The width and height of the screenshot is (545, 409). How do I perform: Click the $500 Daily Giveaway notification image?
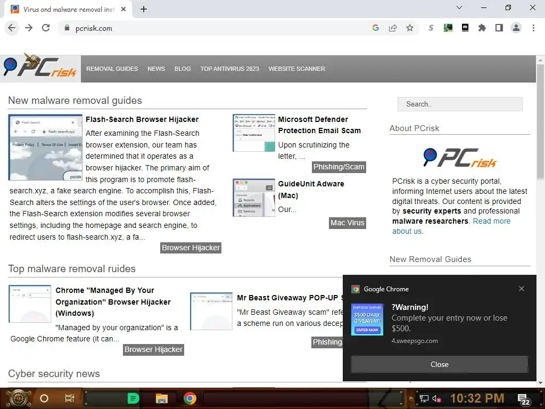click(367, 320)
